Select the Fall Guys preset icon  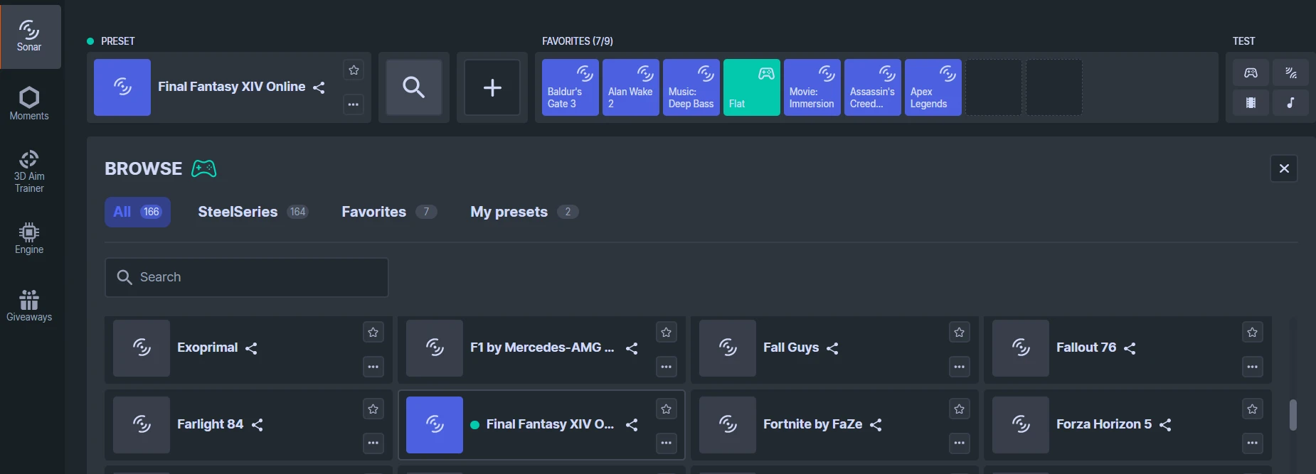click(728, 348)
